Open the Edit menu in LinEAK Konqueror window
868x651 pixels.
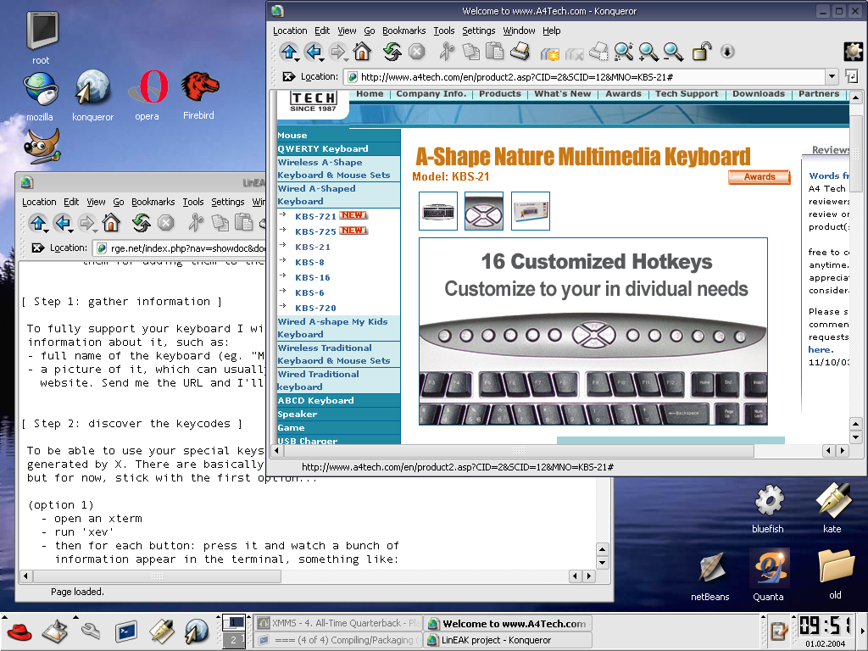71,202
